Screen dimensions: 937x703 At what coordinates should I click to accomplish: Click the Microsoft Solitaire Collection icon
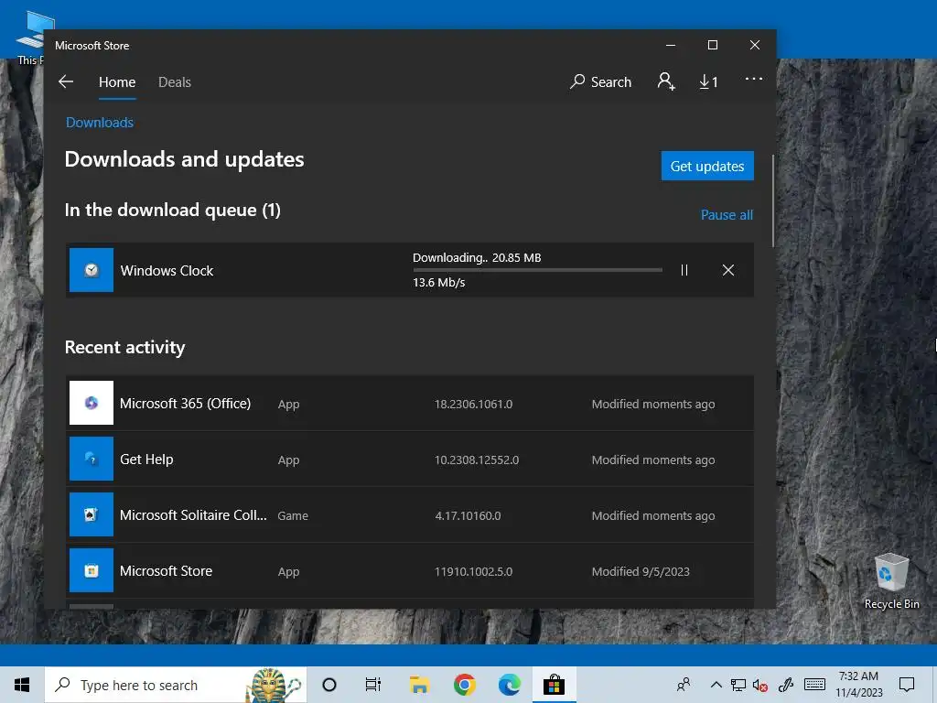[x=92, y=514]
